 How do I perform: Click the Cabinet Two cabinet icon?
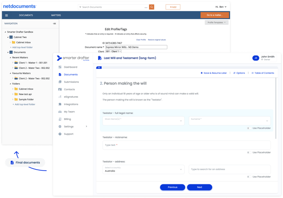tap(11, 37)
